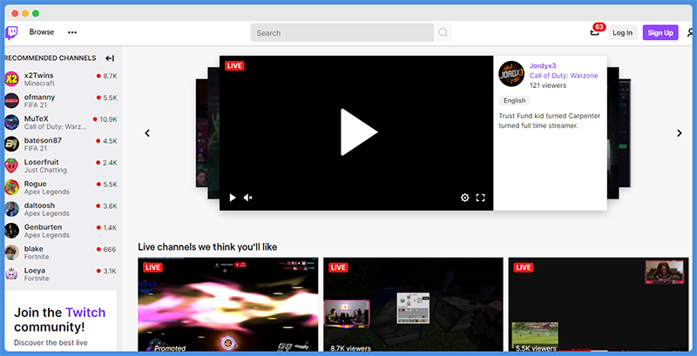The image size is (697, 356).
Task: Click the Sign Up button
Action: pyautogui.click(x=660, y=33)
